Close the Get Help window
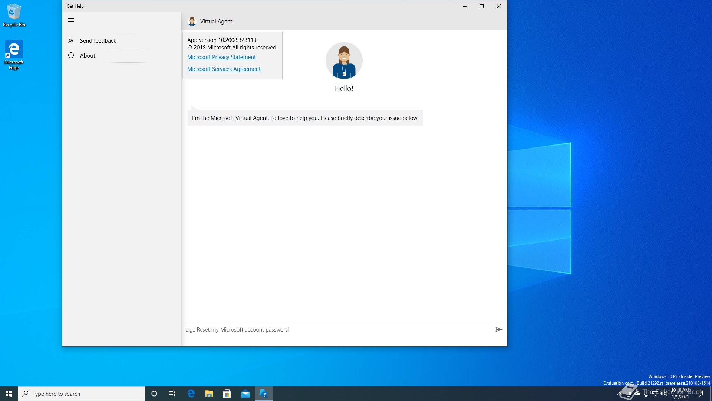 (x=499, y=6)
